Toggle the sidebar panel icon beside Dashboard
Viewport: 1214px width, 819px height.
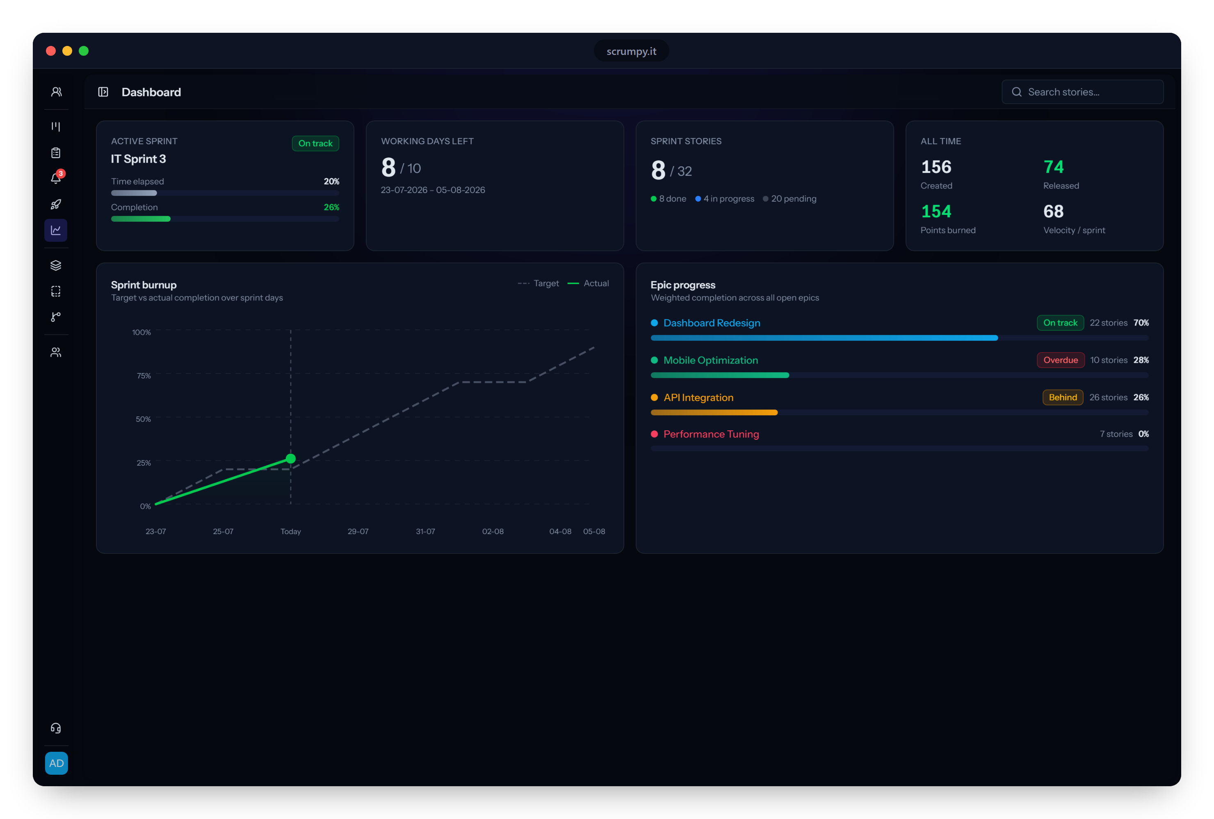click(x=103, y=92)
